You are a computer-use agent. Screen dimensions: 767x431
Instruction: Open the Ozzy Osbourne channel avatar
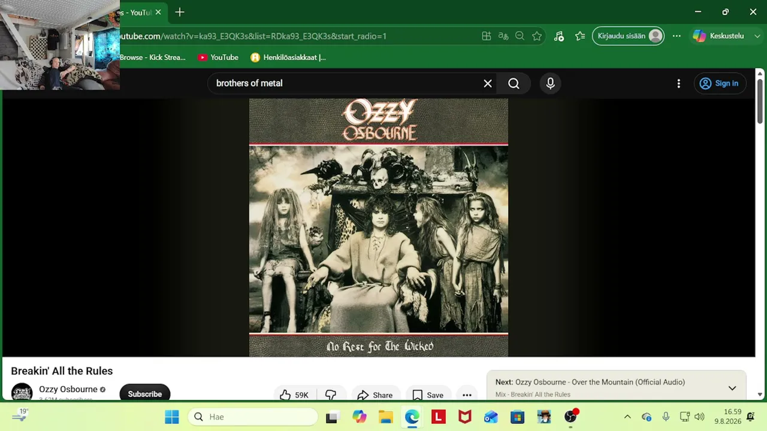click(22, 392)
